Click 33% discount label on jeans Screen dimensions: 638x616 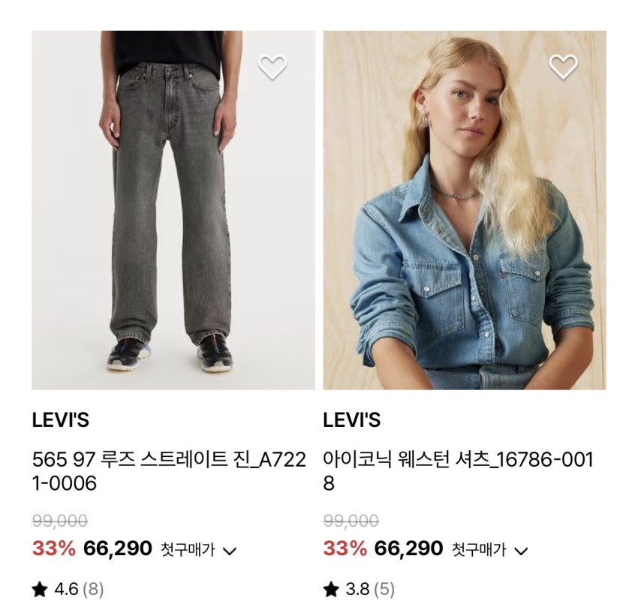pos(54,548)
